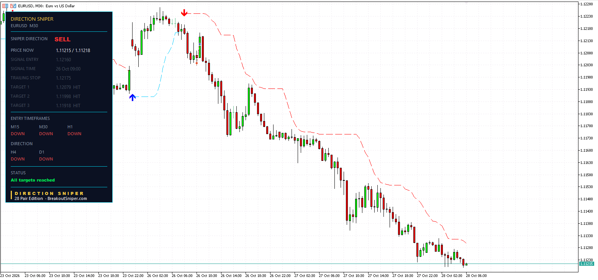598x280 pixels.
Task: Click the red sell arrow signal marker
Action: [x=184, y=13]
